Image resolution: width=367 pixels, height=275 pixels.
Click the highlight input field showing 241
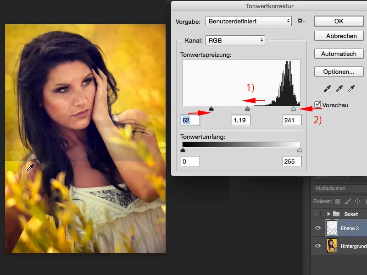pyautogui.click(x=292, y=120)
